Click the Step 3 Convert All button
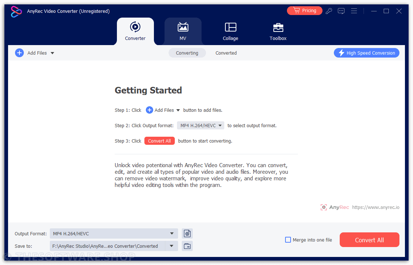This screenshot has height=265, width=413. coord(159,141)
